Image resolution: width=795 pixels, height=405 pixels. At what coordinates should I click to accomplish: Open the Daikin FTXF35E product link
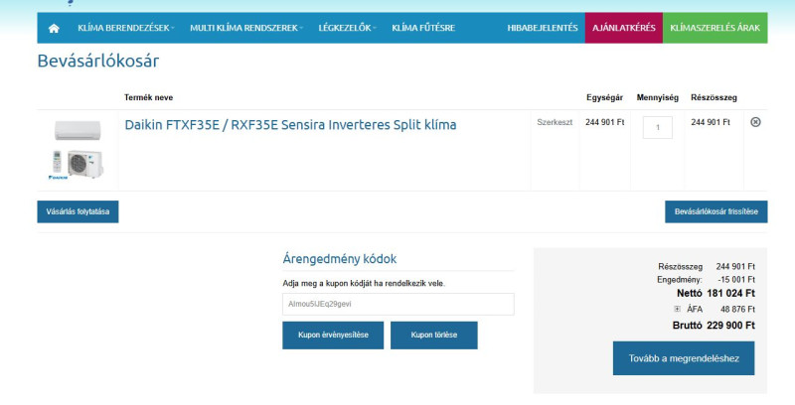pyautogui.click(x=290, y=125)
